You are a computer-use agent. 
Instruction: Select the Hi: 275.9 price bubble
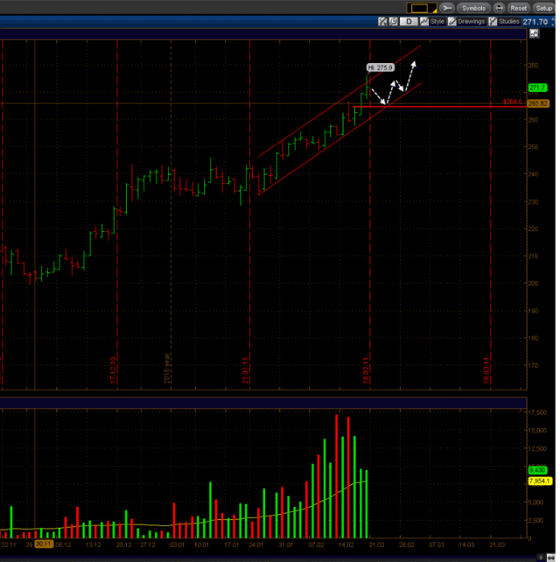coord(381,67)
